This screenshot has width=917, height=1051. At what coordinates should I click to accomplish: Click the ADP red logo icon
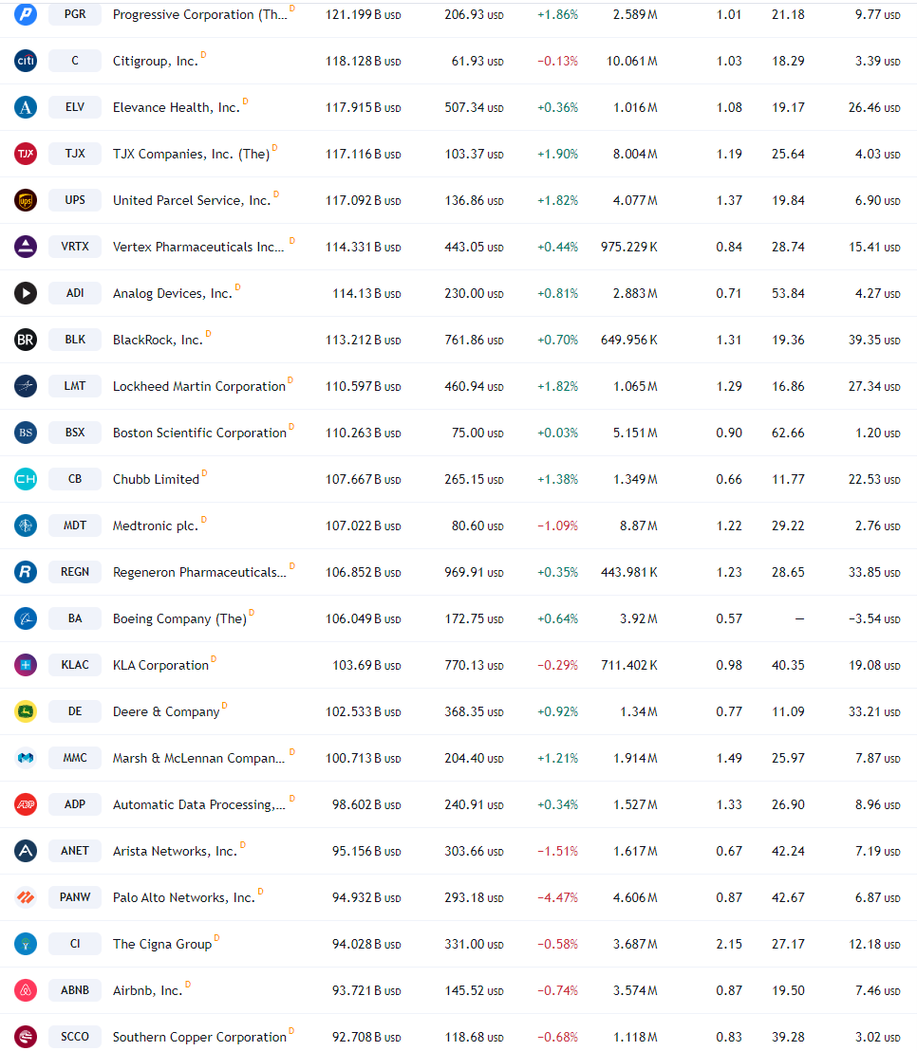[x=26, y=804]
